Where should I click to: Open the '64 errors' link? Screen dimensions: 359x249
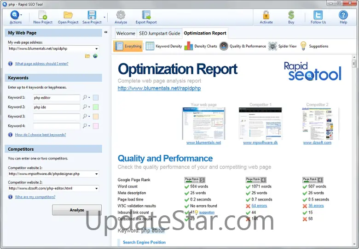pyautogui.click(x=259, y=206)
